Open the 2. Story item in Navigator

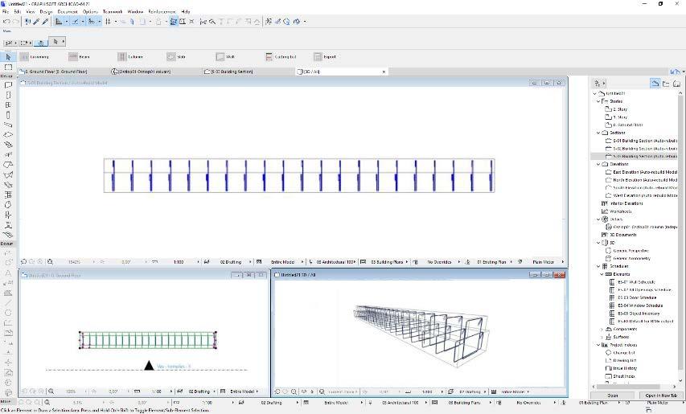[x=616, y=109]
